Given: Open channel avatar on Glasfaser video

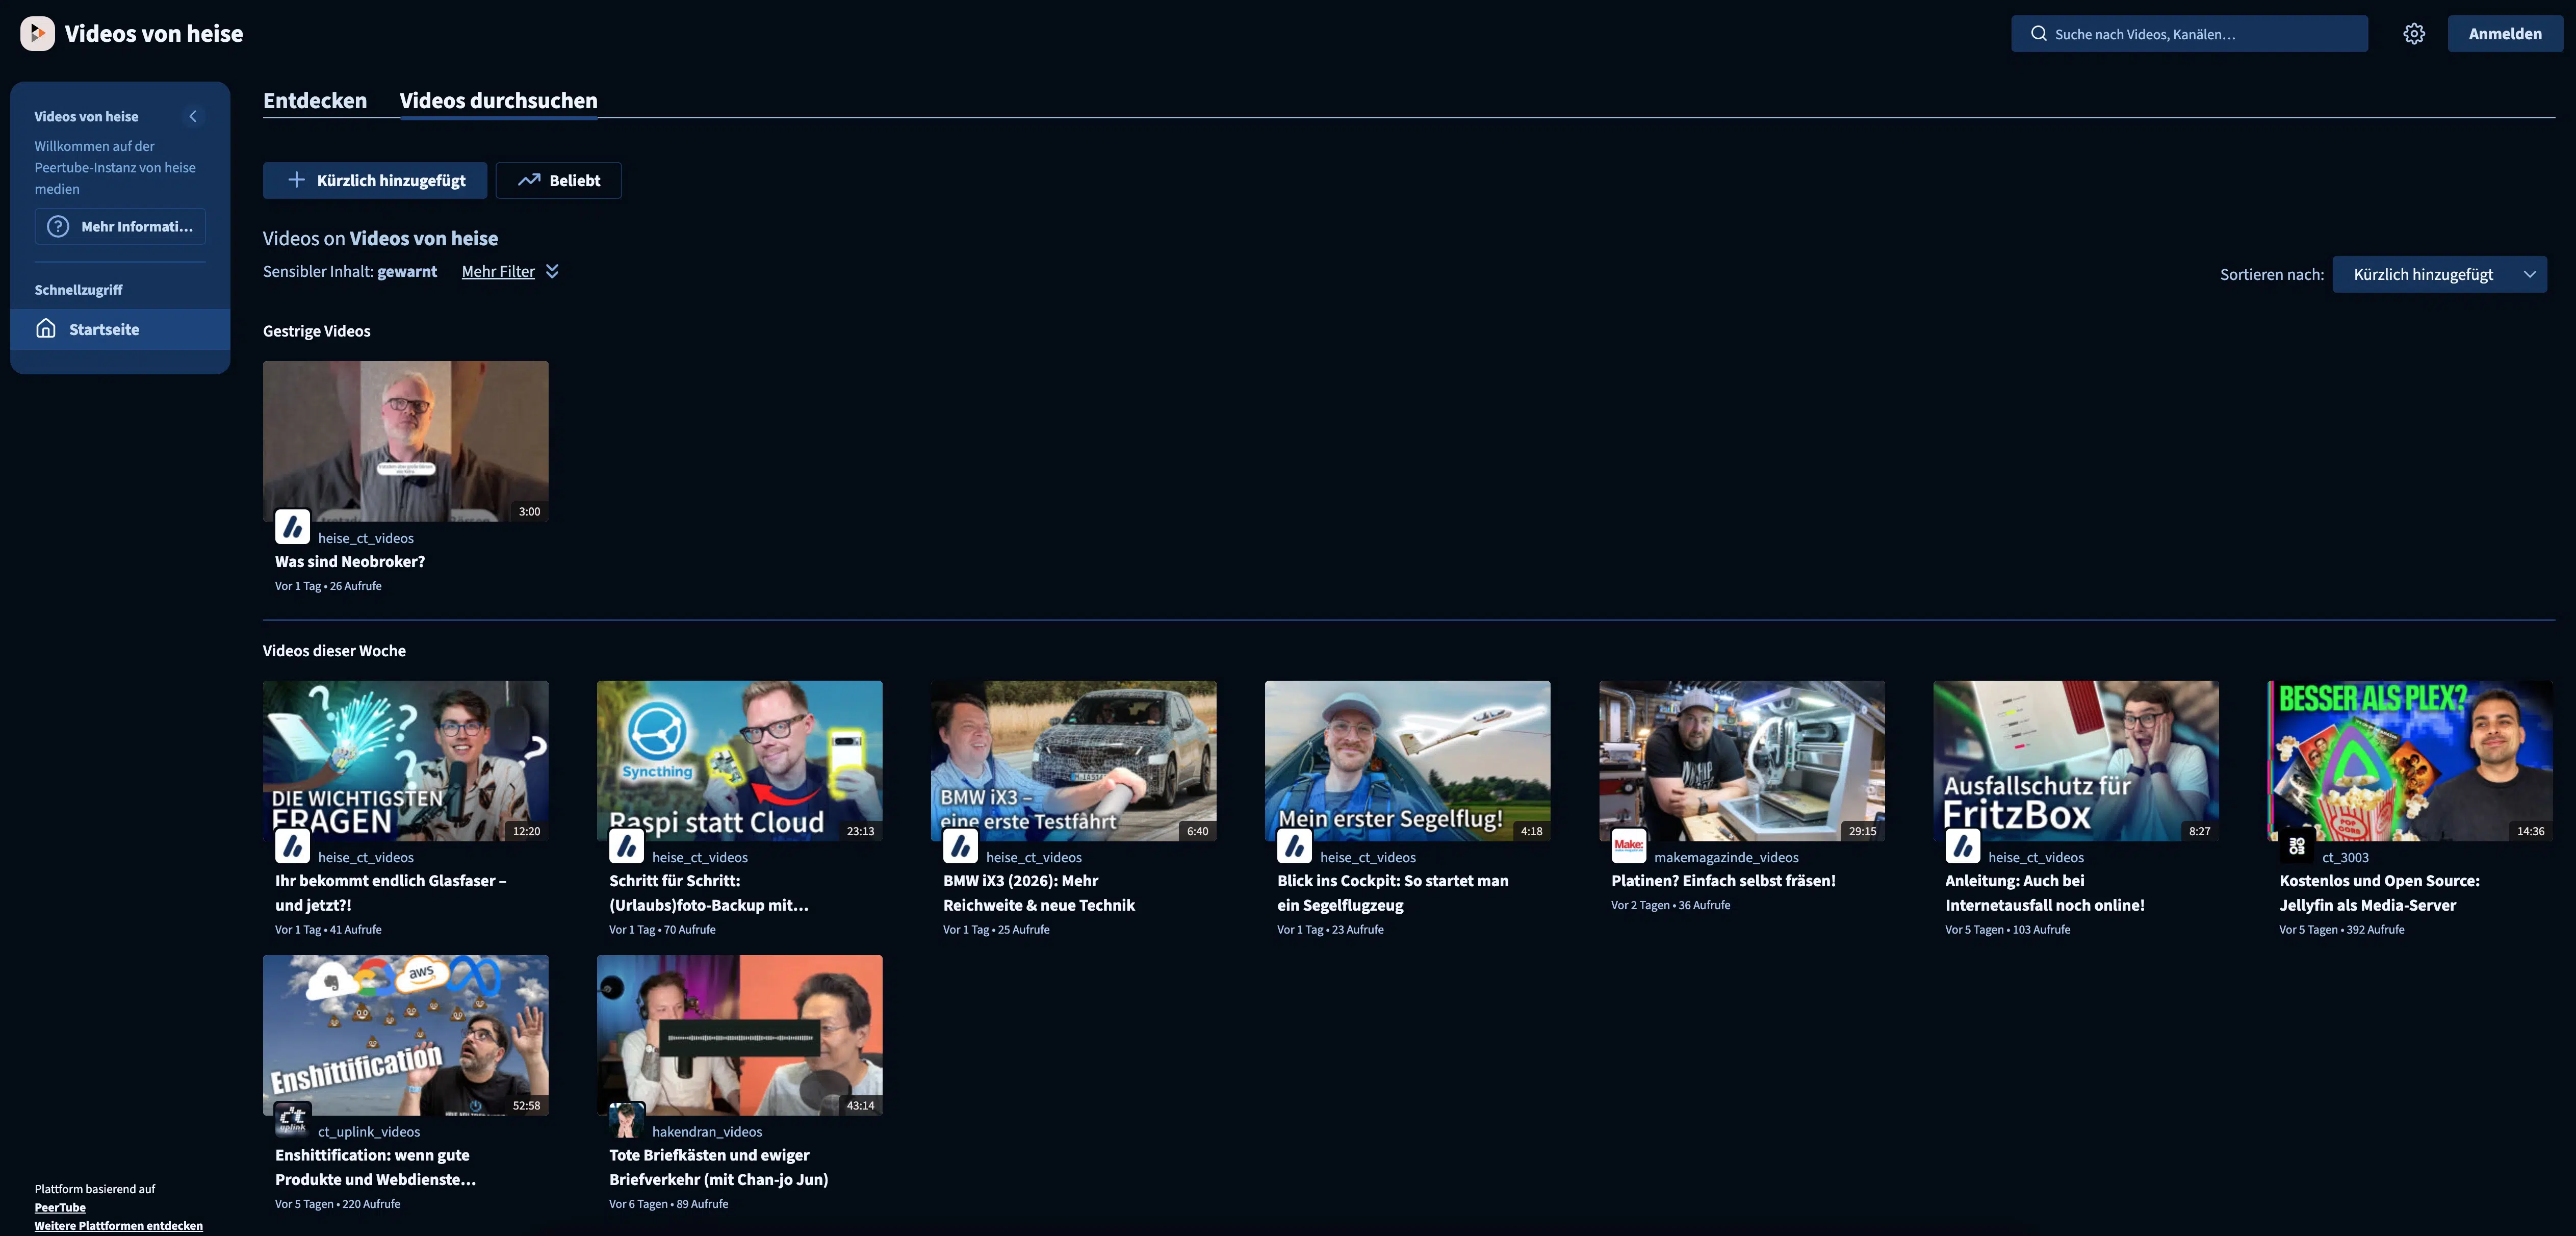Looking at the screenshot, I should tap(292, 846).
